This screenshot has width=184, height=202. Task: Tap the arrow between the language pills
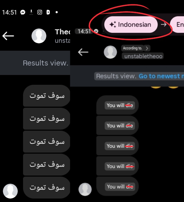tap(164, 24)
